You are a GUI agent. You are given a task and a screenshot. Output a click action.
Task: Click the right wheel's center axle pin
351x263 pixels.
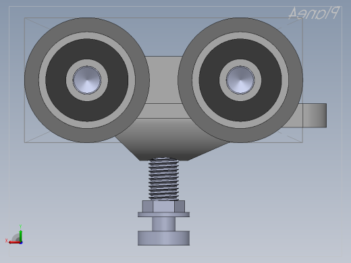click(x=240, y=80)
